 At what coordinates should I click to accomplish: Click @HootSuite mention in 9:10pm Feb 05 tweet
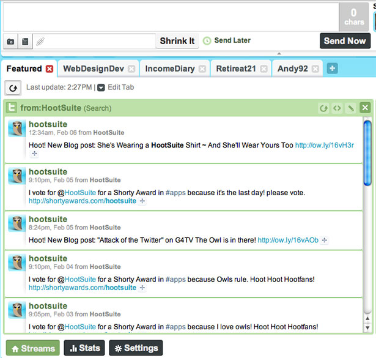point(76,193)
